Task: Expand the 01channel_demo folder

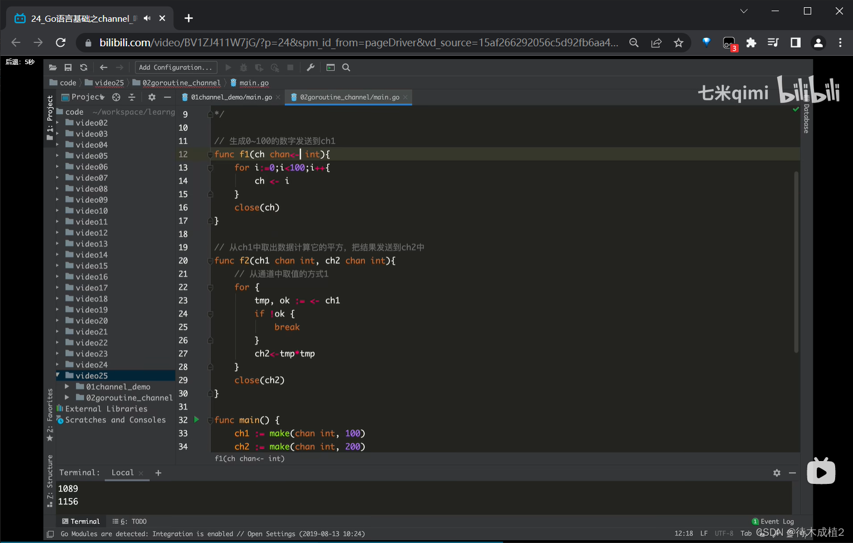Action: [67, 386]
